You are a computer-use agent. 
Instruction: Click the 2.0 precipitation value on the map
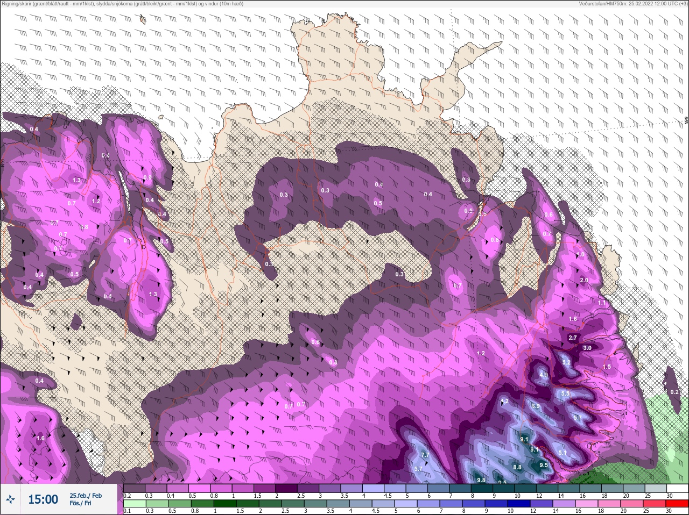[x=584, y=280]
